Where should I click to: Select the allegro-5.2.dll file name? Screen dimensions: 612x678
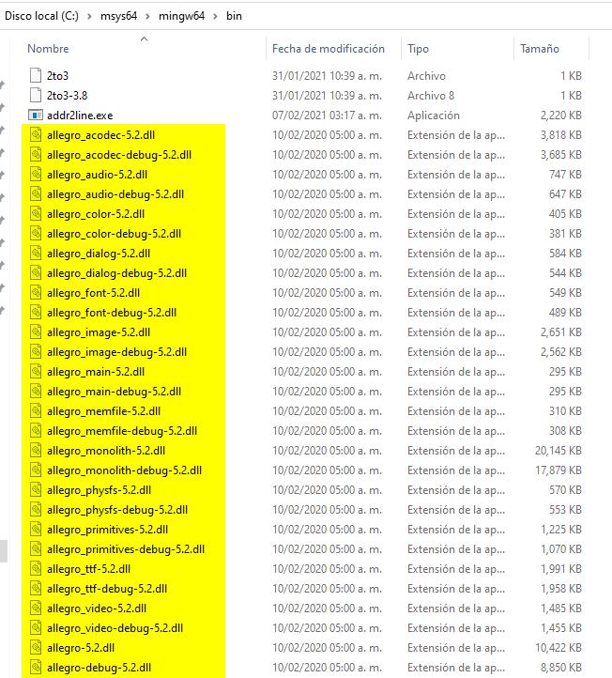[81, 648]
